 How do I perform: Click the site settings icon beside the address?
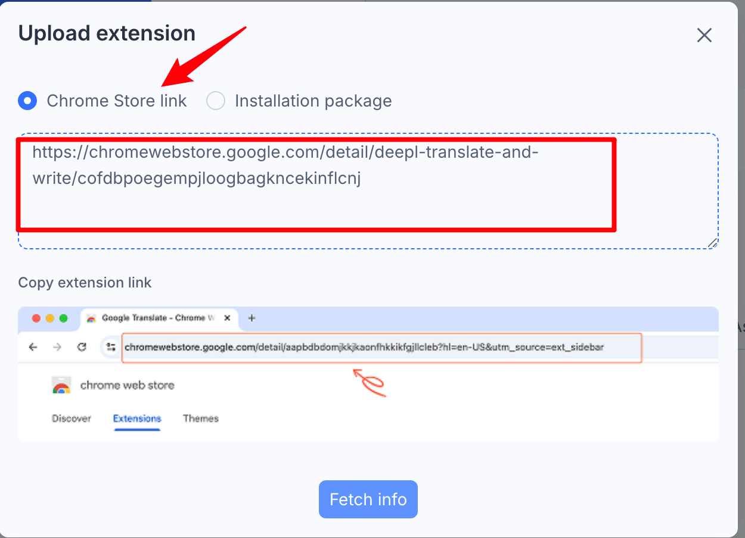pyautogui.click(x=110, y=347)
